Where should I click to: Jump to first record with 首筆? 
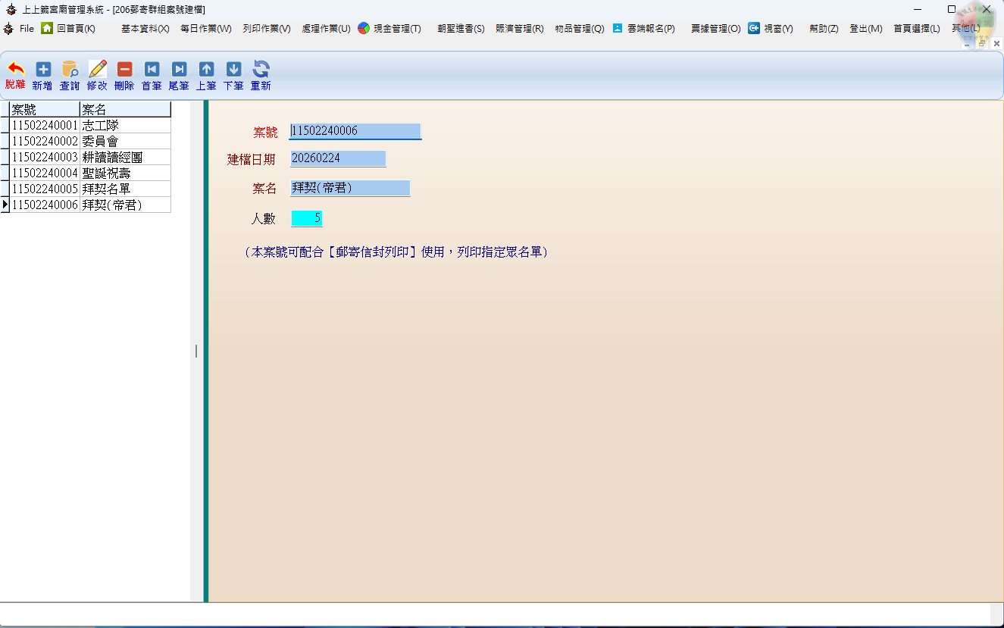pos(152,70)
